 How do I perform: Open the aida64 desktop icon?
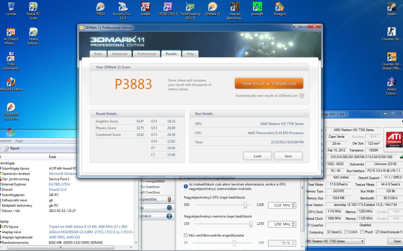(145, 9)
